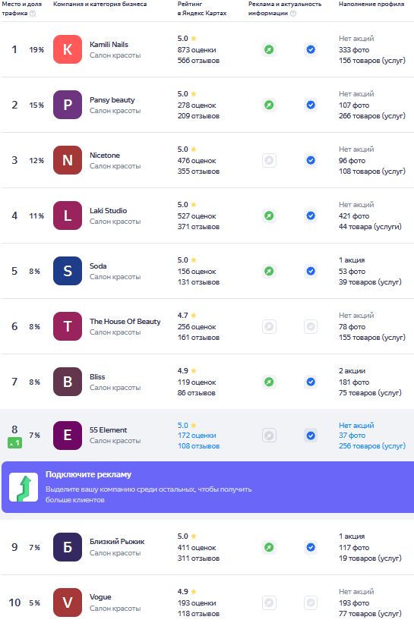Image resolution: width=414 pixels, height=626 pixels.
Task: Click the Нет акций link for 55 Element
Action: [356, 425]
